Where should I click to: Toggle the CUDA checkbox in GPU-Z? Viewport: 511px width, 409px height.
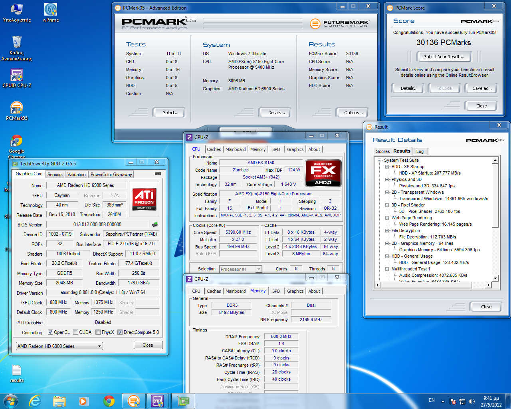pos(75,332)
